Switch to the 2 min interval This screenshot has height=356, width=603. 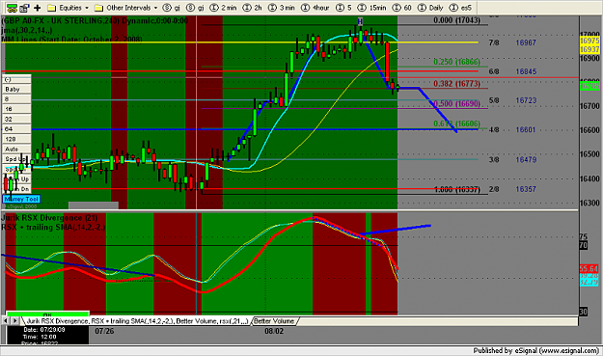[x=224, y=8]
